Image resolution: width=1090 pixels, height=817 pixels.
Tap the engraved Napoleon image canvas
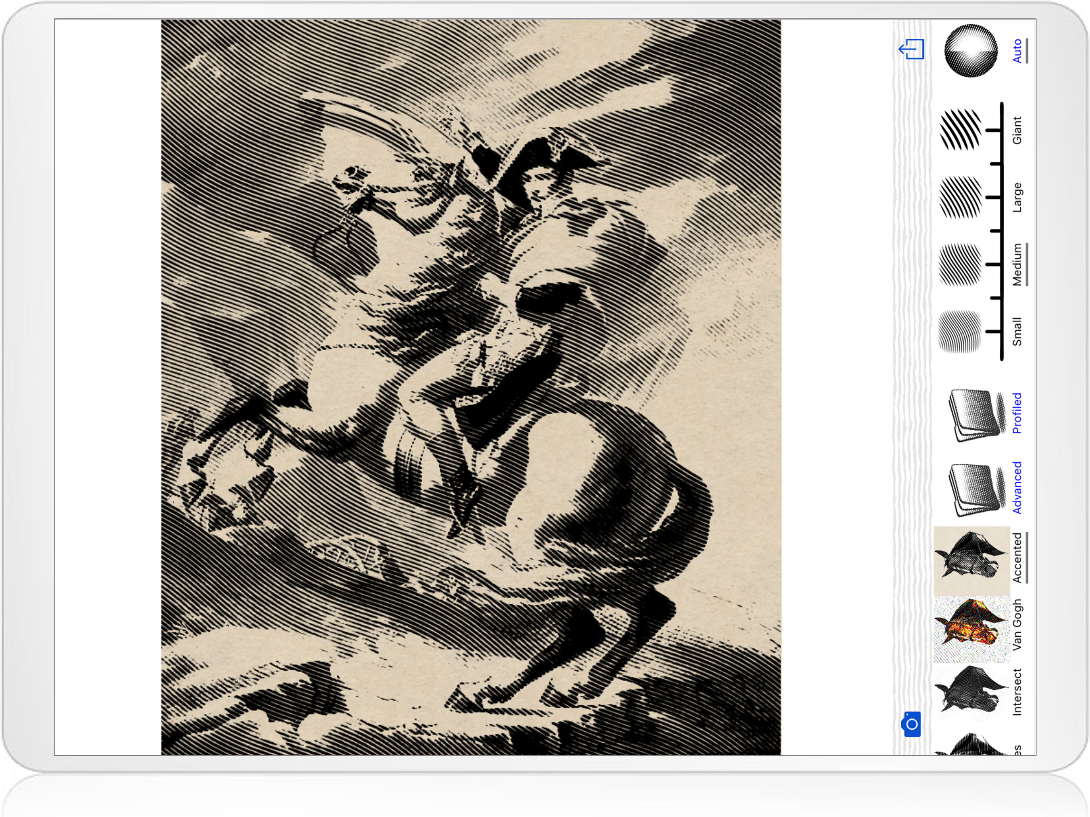tap(471, 387)
